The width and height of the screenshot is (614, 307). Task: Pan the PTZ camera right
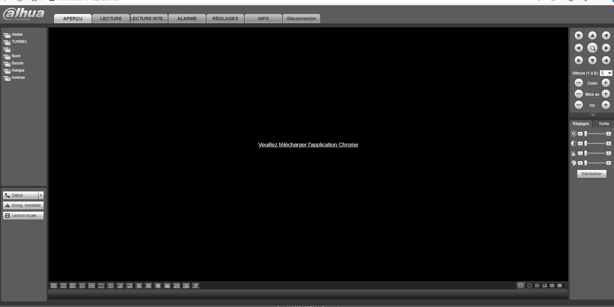tap(606, 48)
